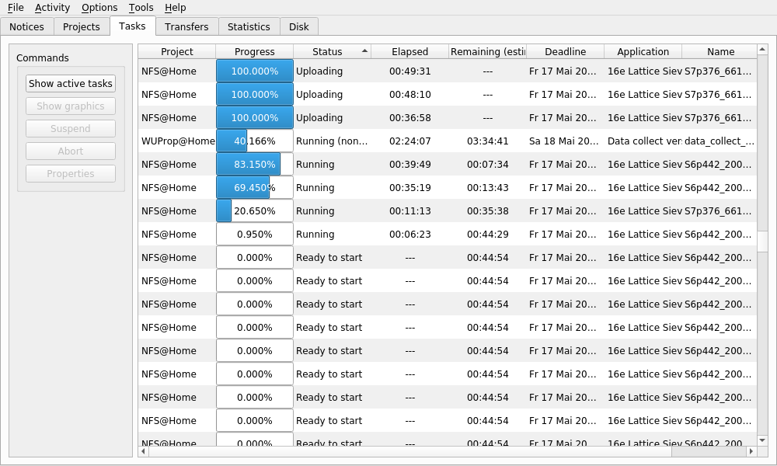777x466 pixels.
Task: Sort tasks by the Project column header
Action: point(177,52)
